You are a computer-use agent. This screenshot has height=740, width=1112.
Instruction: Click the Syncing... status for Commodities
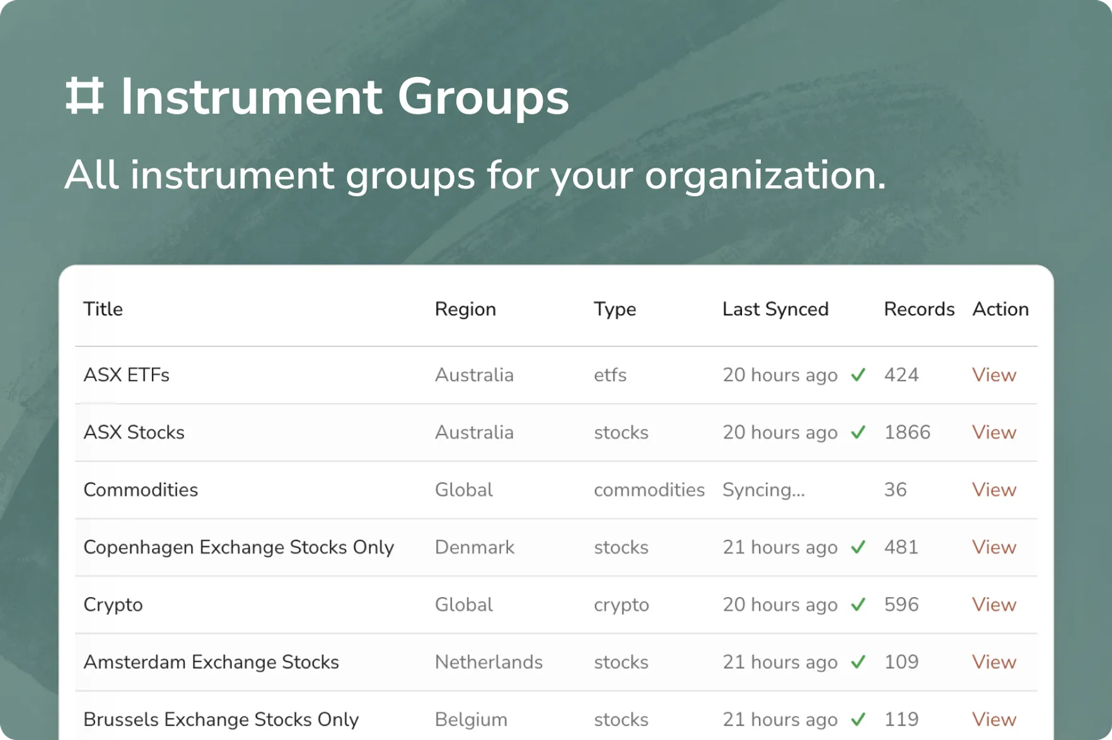pyautogui.click(x=763, y=490)
